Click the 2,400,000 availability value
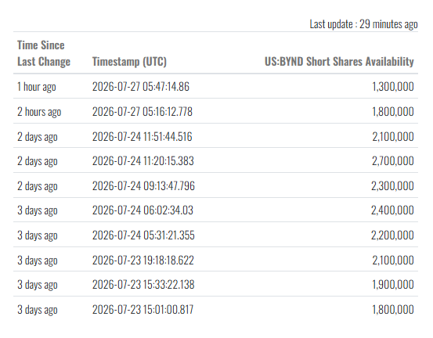433x338 pixels. click(x=392, y=210)
